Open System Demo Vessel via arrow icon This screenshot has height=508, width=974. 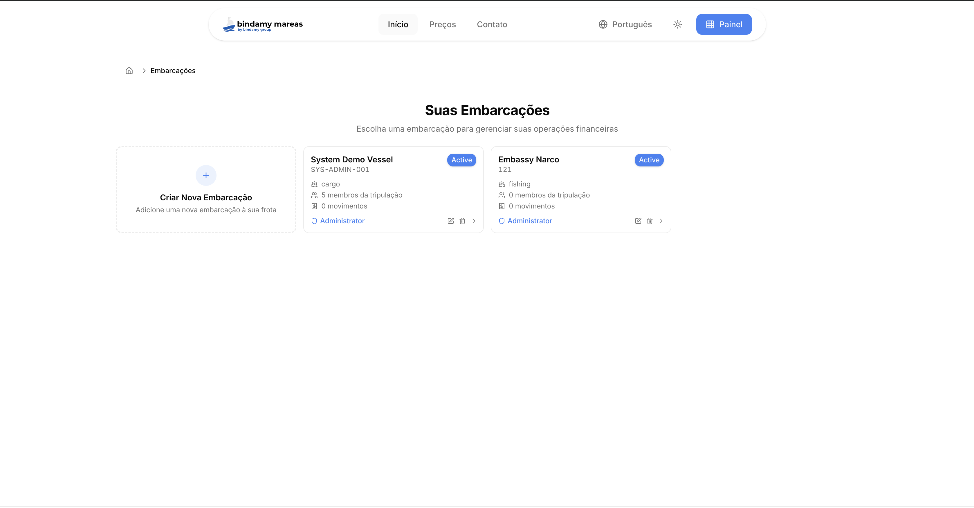point(472,221)
